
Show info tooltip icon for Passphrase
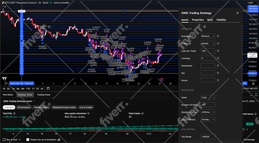[x=218, y=66]
